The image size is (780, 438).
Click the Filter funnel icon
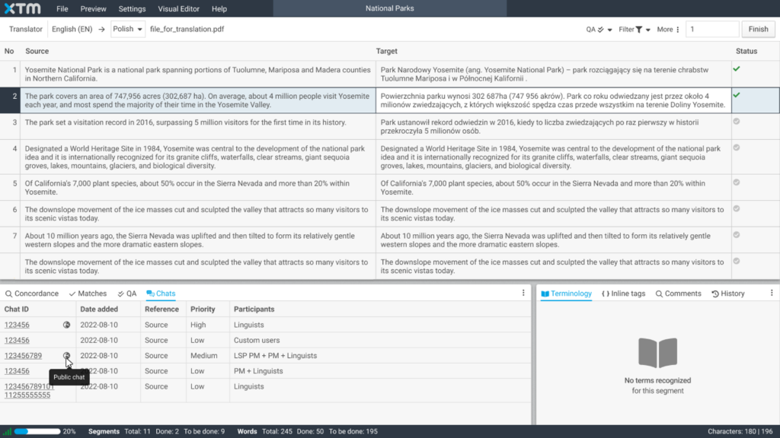(x=638, y=30)
